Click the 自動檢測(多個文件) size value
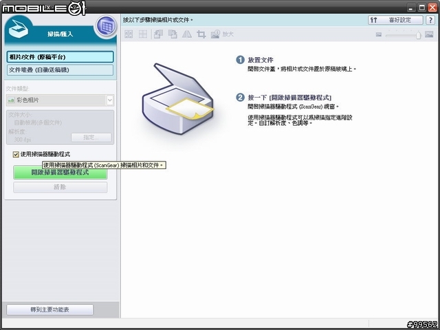Screen dimensions: 440x330 38,122
